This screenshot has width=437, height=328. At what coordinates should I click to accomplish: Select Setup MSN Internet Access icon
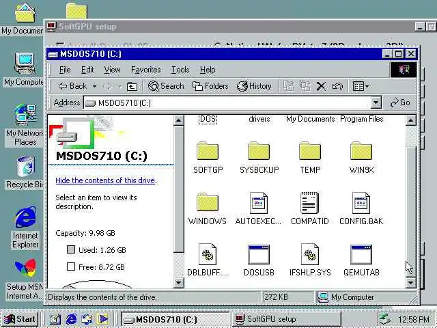[25, 279]
